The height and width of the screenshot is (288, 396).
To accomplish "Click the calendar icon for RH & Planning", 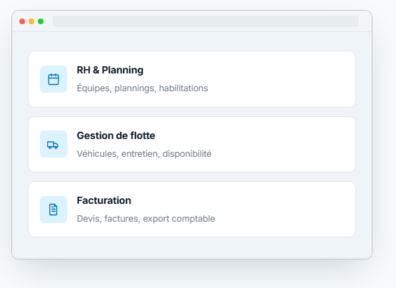I will coord(54,79).
